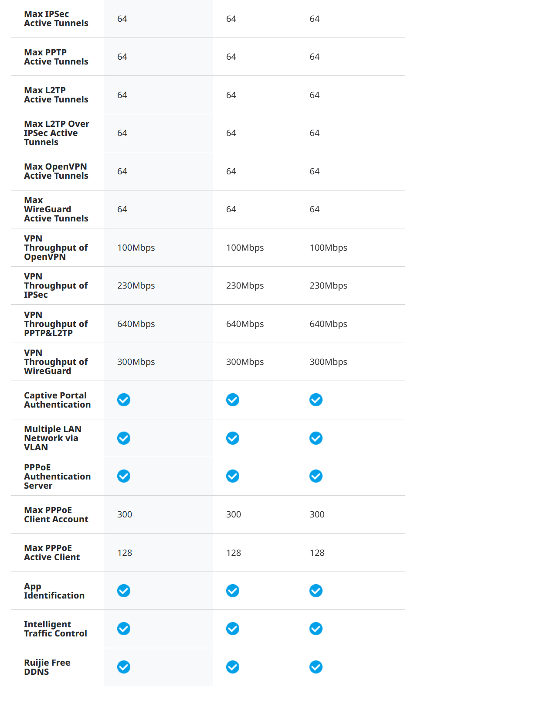Click the middle-column checkmark for Intelligent Traffic Control
Screen dimensions: 557x711
pyautogui.click(x=233, y=629)
